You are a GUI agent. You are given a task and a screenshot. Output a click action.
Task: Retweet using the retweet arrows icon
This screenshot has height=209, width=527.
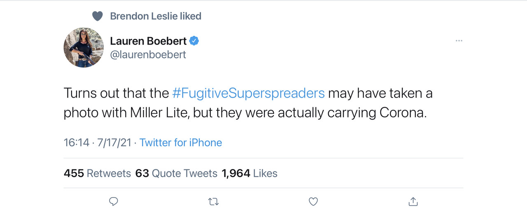pos(213,202)
